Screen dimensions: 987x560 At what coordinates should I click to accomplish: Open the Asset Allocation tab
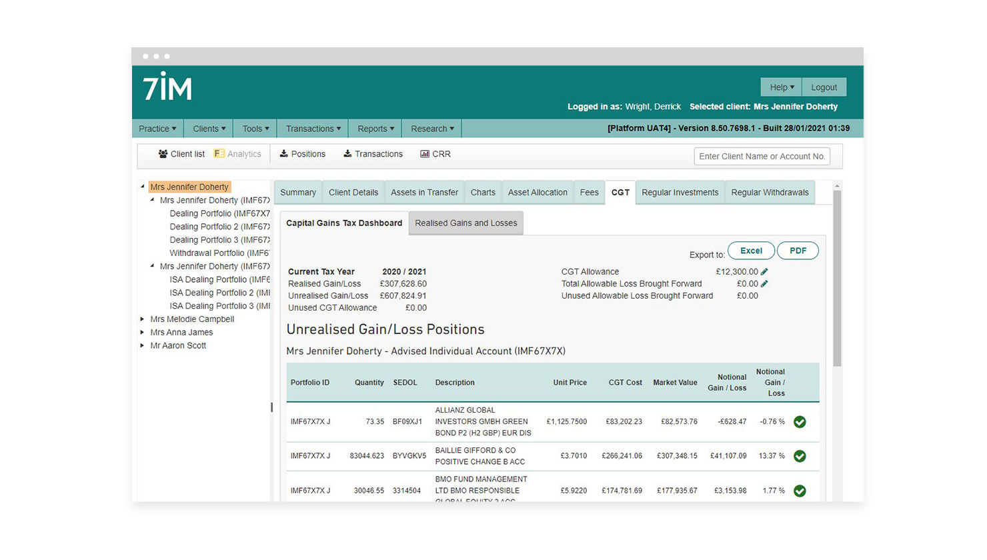click(x=538, y=193)
